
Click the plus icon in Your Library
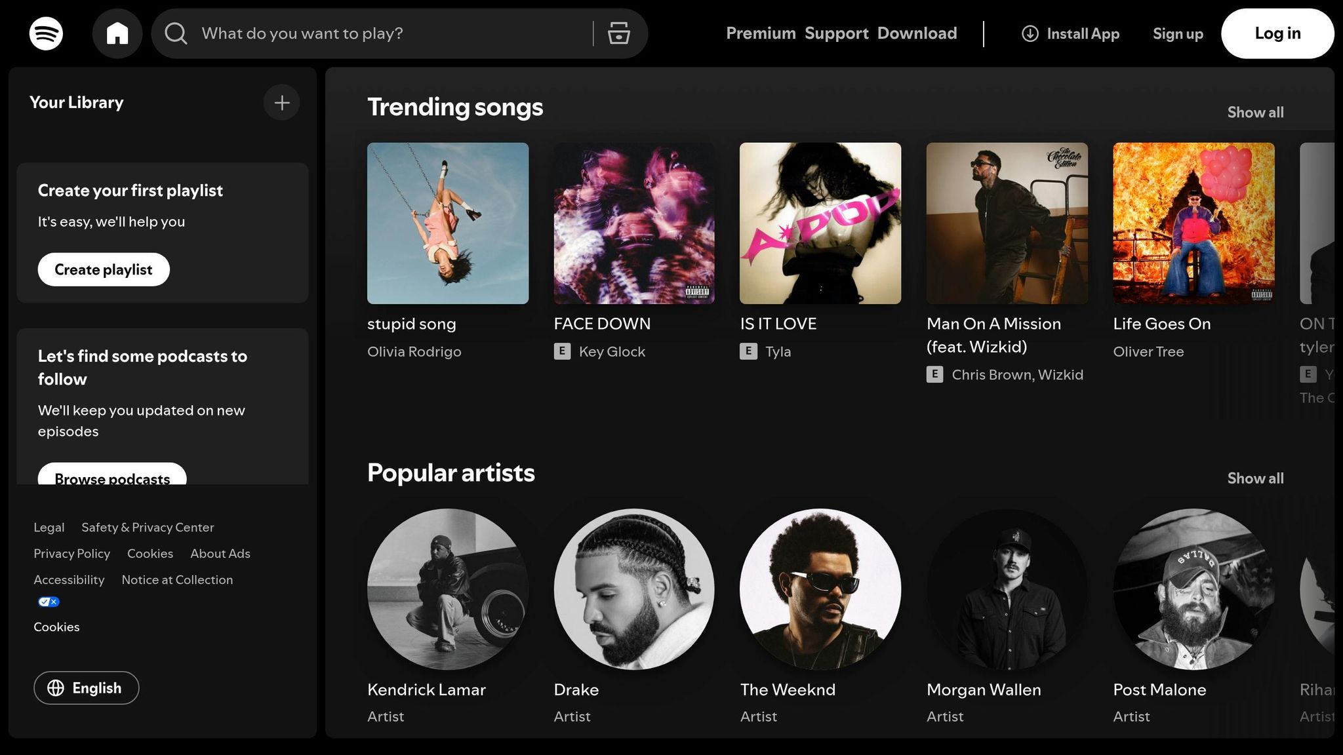282,103
